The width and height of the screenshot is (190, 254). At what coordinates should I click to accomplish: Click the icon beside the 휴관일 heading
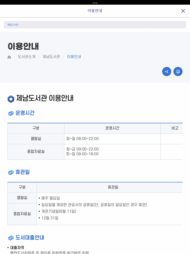pos(11,172)
